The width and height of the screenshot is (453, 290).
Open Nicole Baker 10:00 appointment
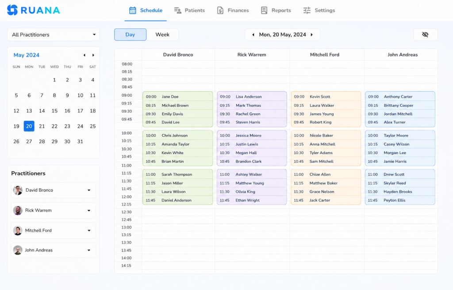pyautogui.click(x=326, y=135)
